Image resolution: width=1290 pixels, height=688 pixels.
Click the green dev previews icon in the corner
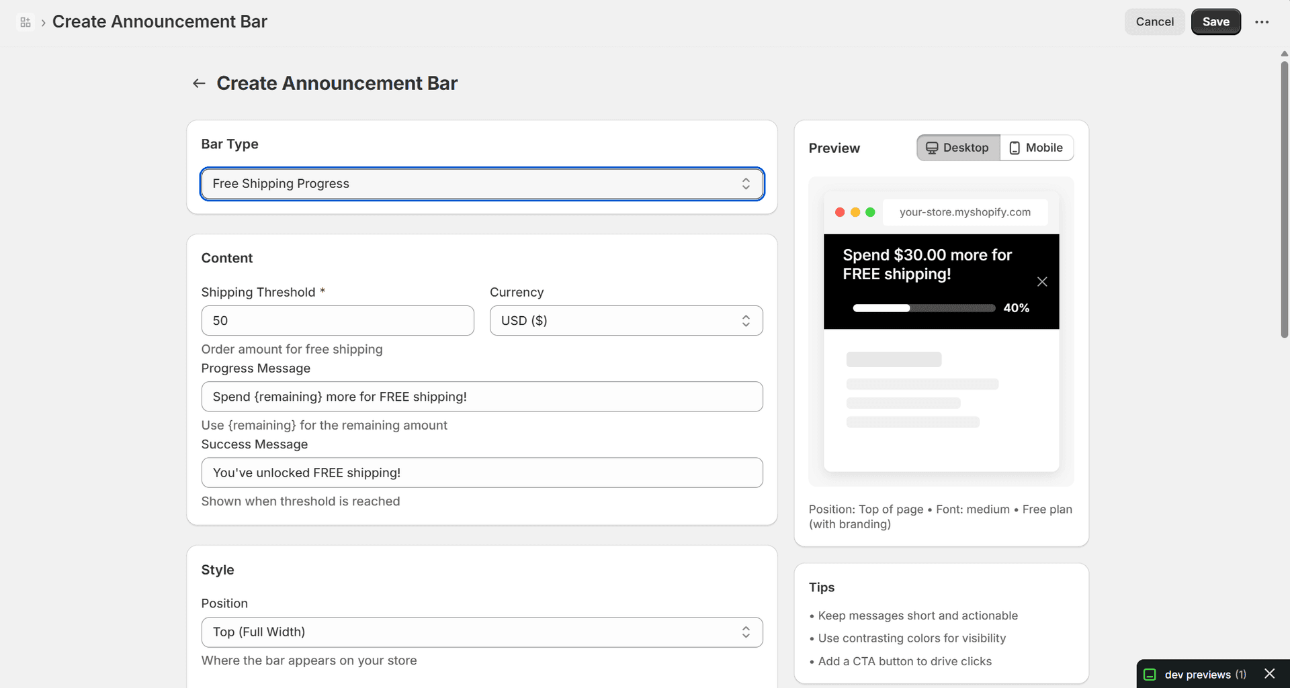click(x=1150, y=674)
